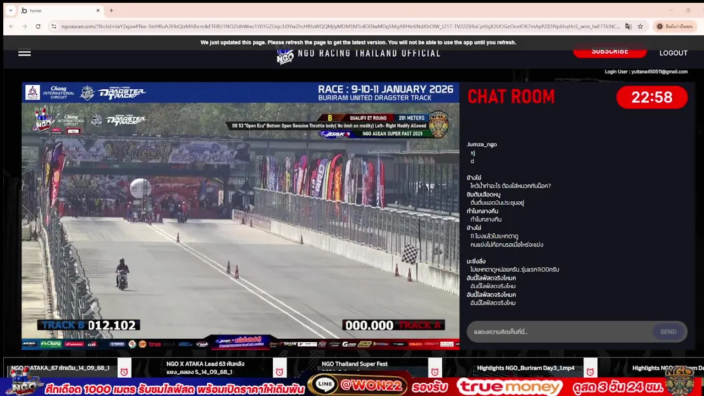Open 'NGO Thailand Super Fest' video item
The width and height of the screenshot is (704, 396).
point(355,364)
